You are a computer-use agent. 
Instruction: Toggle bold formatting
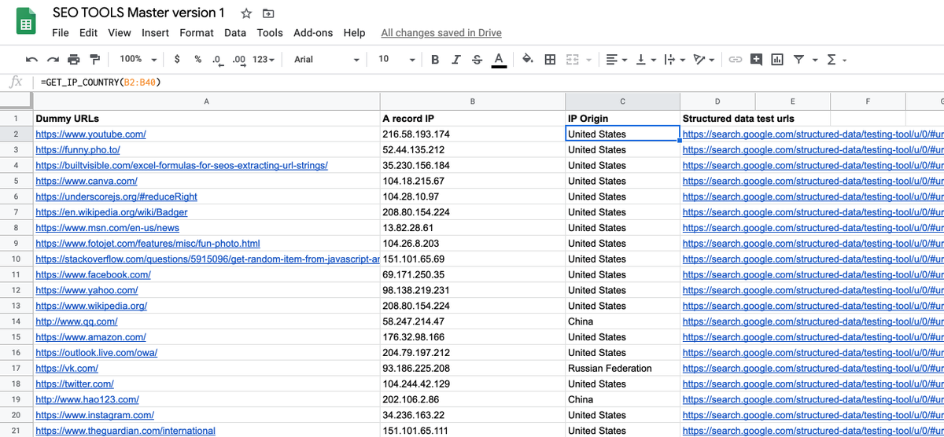pos(435,59)
